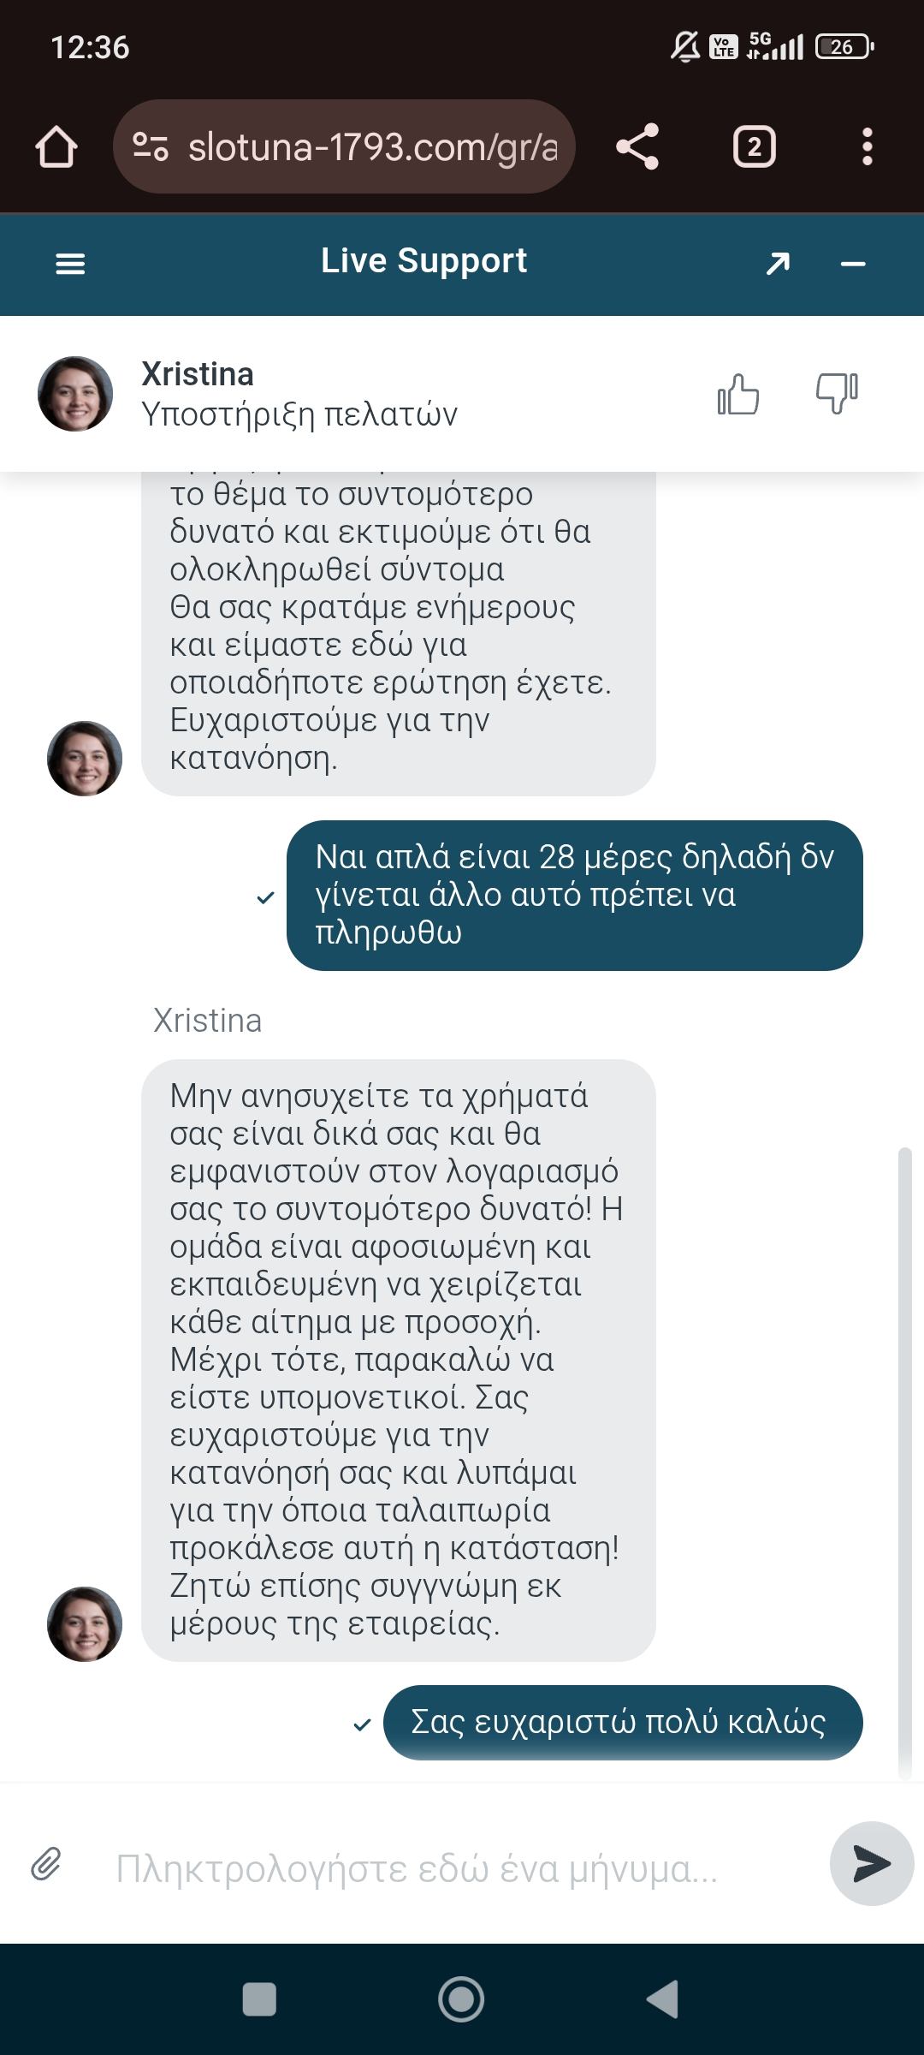The image size is (924, 2055).
Task: Share the page via share icon
Action: pyautogui.click(x=637, y=146)
